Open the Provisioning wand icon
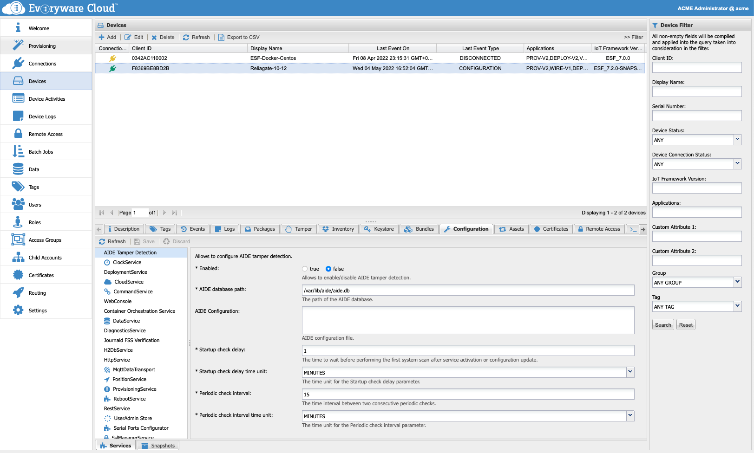Image resolution: width=754 pixels, height=453 pixels. pyautogui.click(x=18, y=45)
